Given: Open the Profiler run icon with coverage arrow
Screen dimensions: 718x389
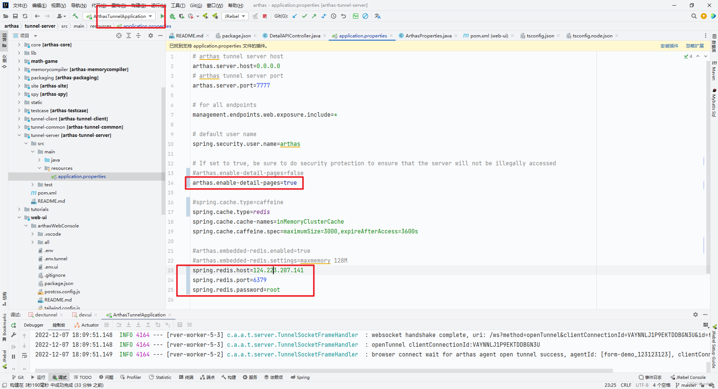Looking at the screenshot, I should 191,16.
